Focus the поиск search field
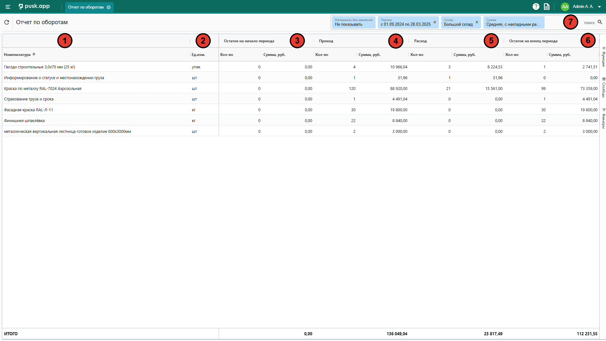Image resolution: width=606 pixels, height=341 pixels. tap(589, 23)
